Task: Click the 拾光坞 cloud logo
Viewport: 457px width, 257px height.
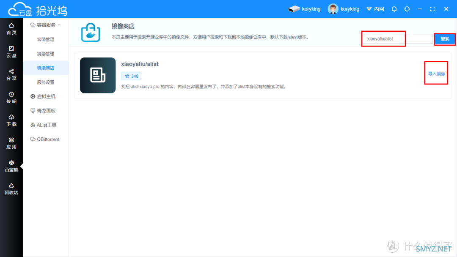Action: point(37,9)
